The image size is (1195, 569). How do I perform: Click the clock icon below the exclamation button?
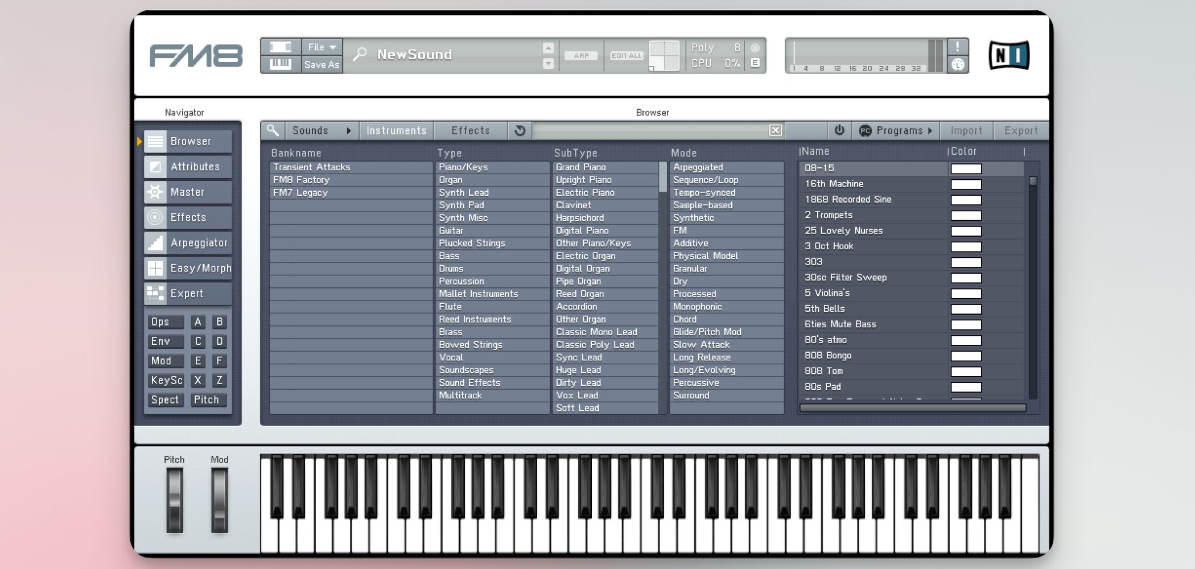point(958,64)
